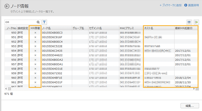Select node row 00155D6B0DA1
Screen dimensions: 202x111
(x=101, y=64)
